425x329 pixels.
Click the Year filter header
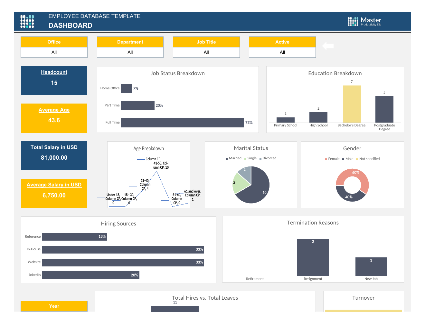point(54,306)
